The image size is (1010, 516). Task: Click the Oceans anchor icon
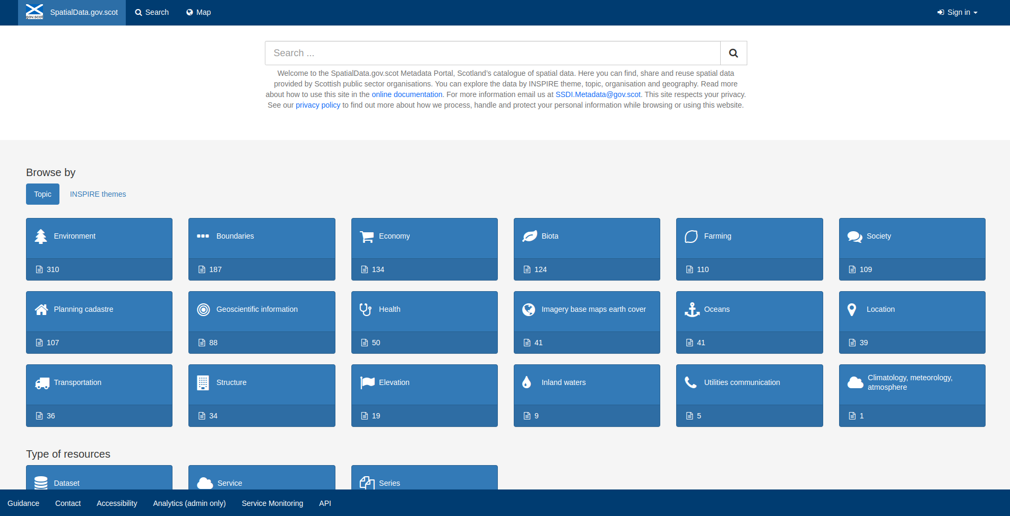coord(692,310)
